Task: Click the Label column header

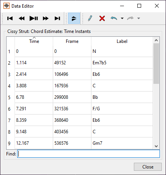Action: [x=122, y=41]
